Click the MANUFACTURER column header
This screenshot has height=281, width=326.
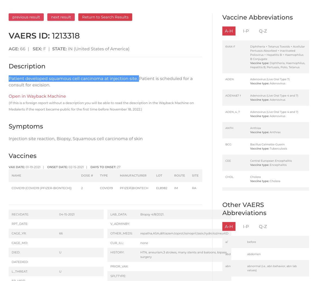[x=133, y=176]
